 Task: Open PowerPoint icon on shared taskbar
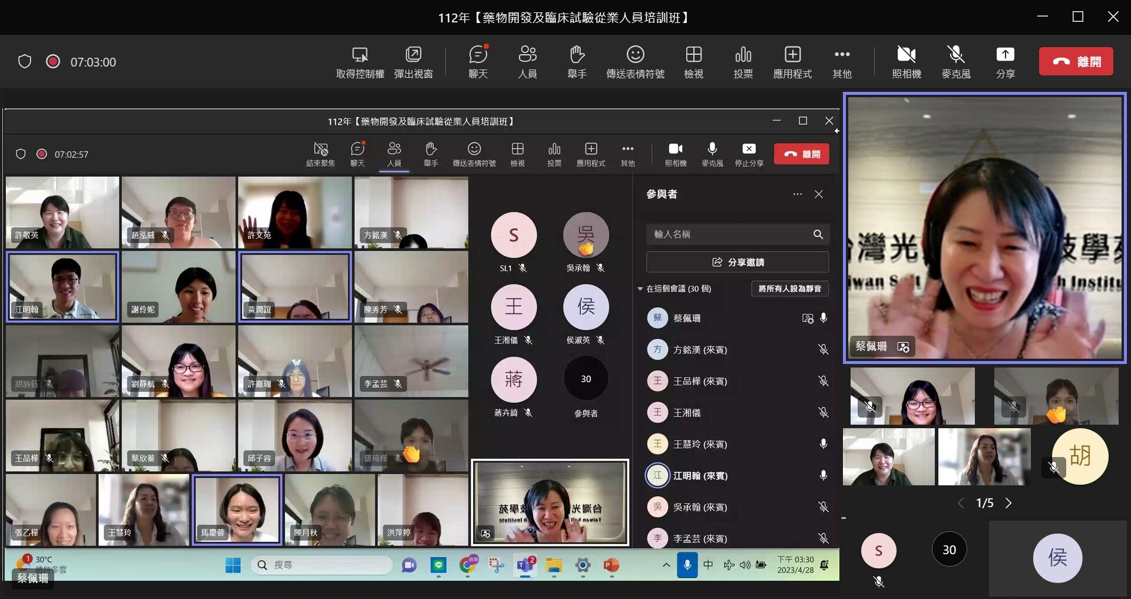point(611,565)
